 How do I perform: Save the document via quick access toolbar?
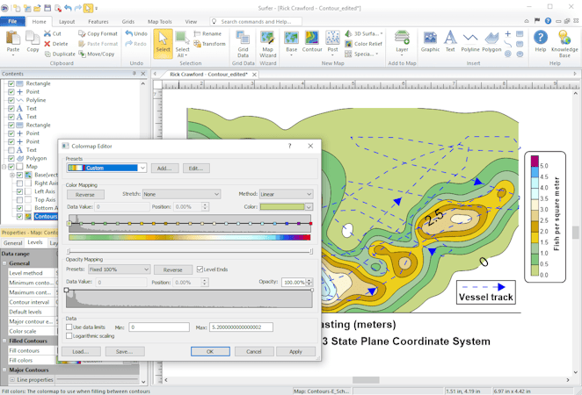coord(47,8)
